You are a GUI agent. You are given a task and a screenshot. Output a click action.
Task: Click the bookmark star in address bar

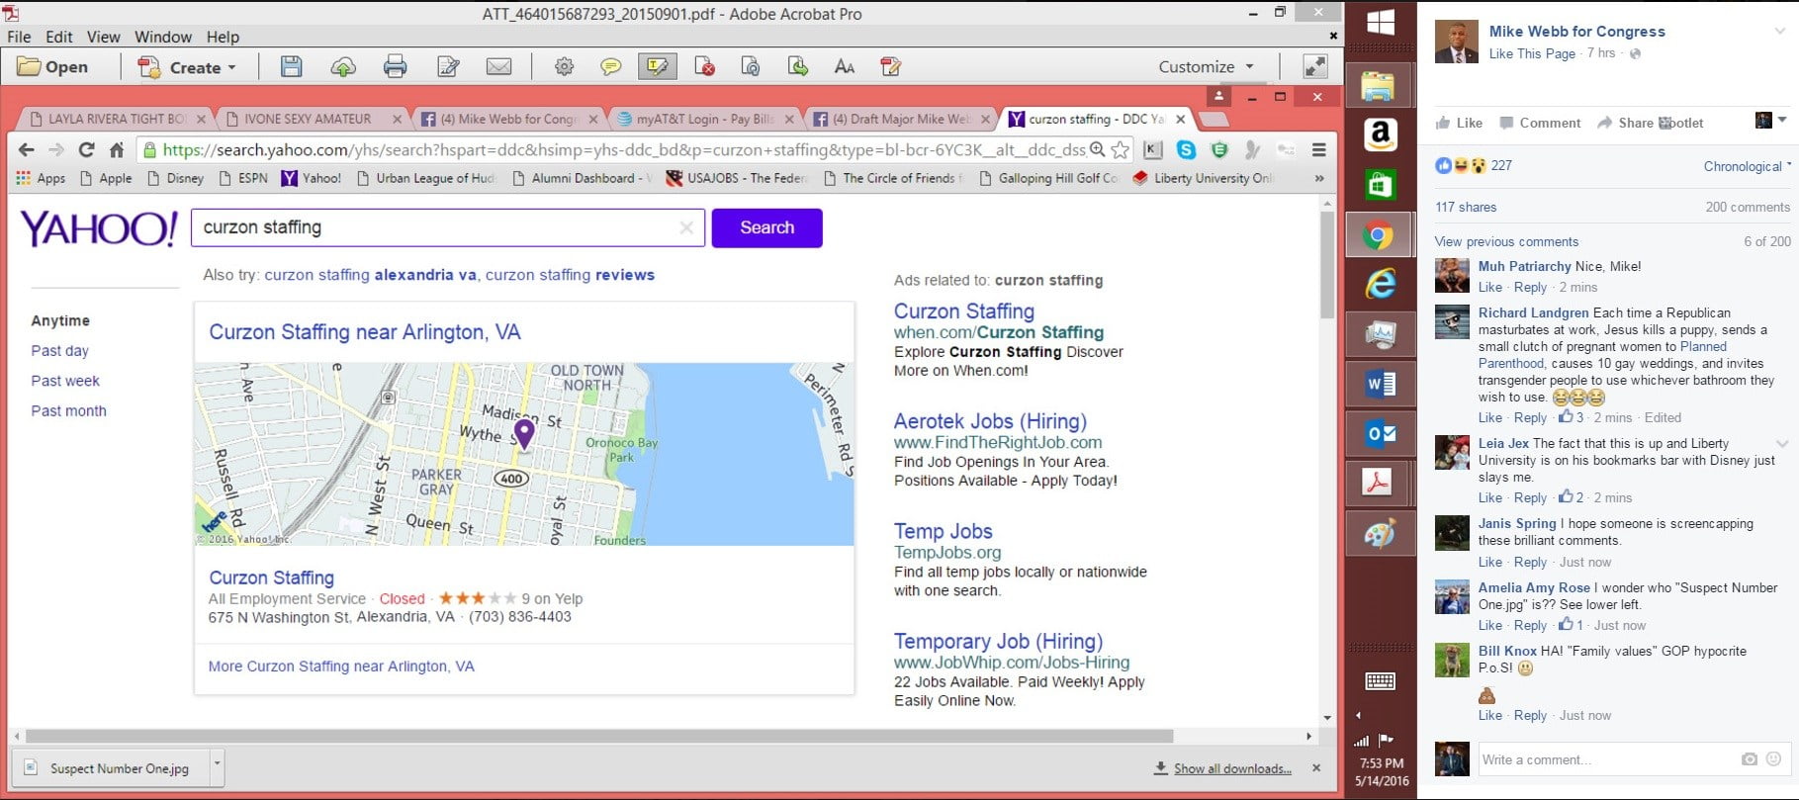pos(1120,149)
